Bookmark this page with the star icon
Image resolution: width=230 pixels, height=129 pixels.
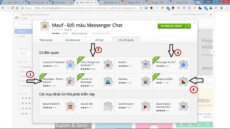(x=141, y=8)
